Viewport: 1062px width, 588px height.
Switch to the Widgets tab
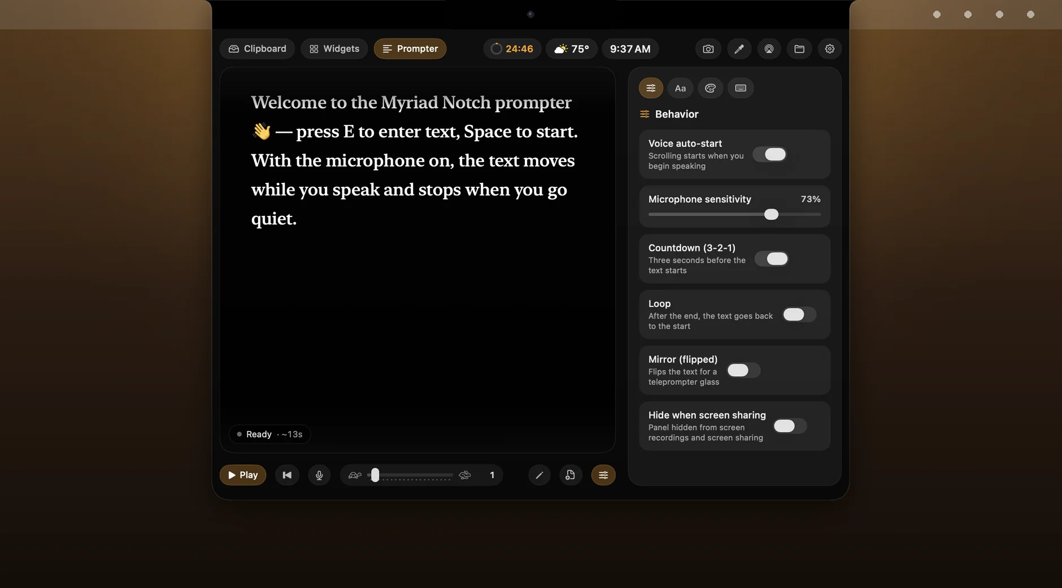coord(334,49)
